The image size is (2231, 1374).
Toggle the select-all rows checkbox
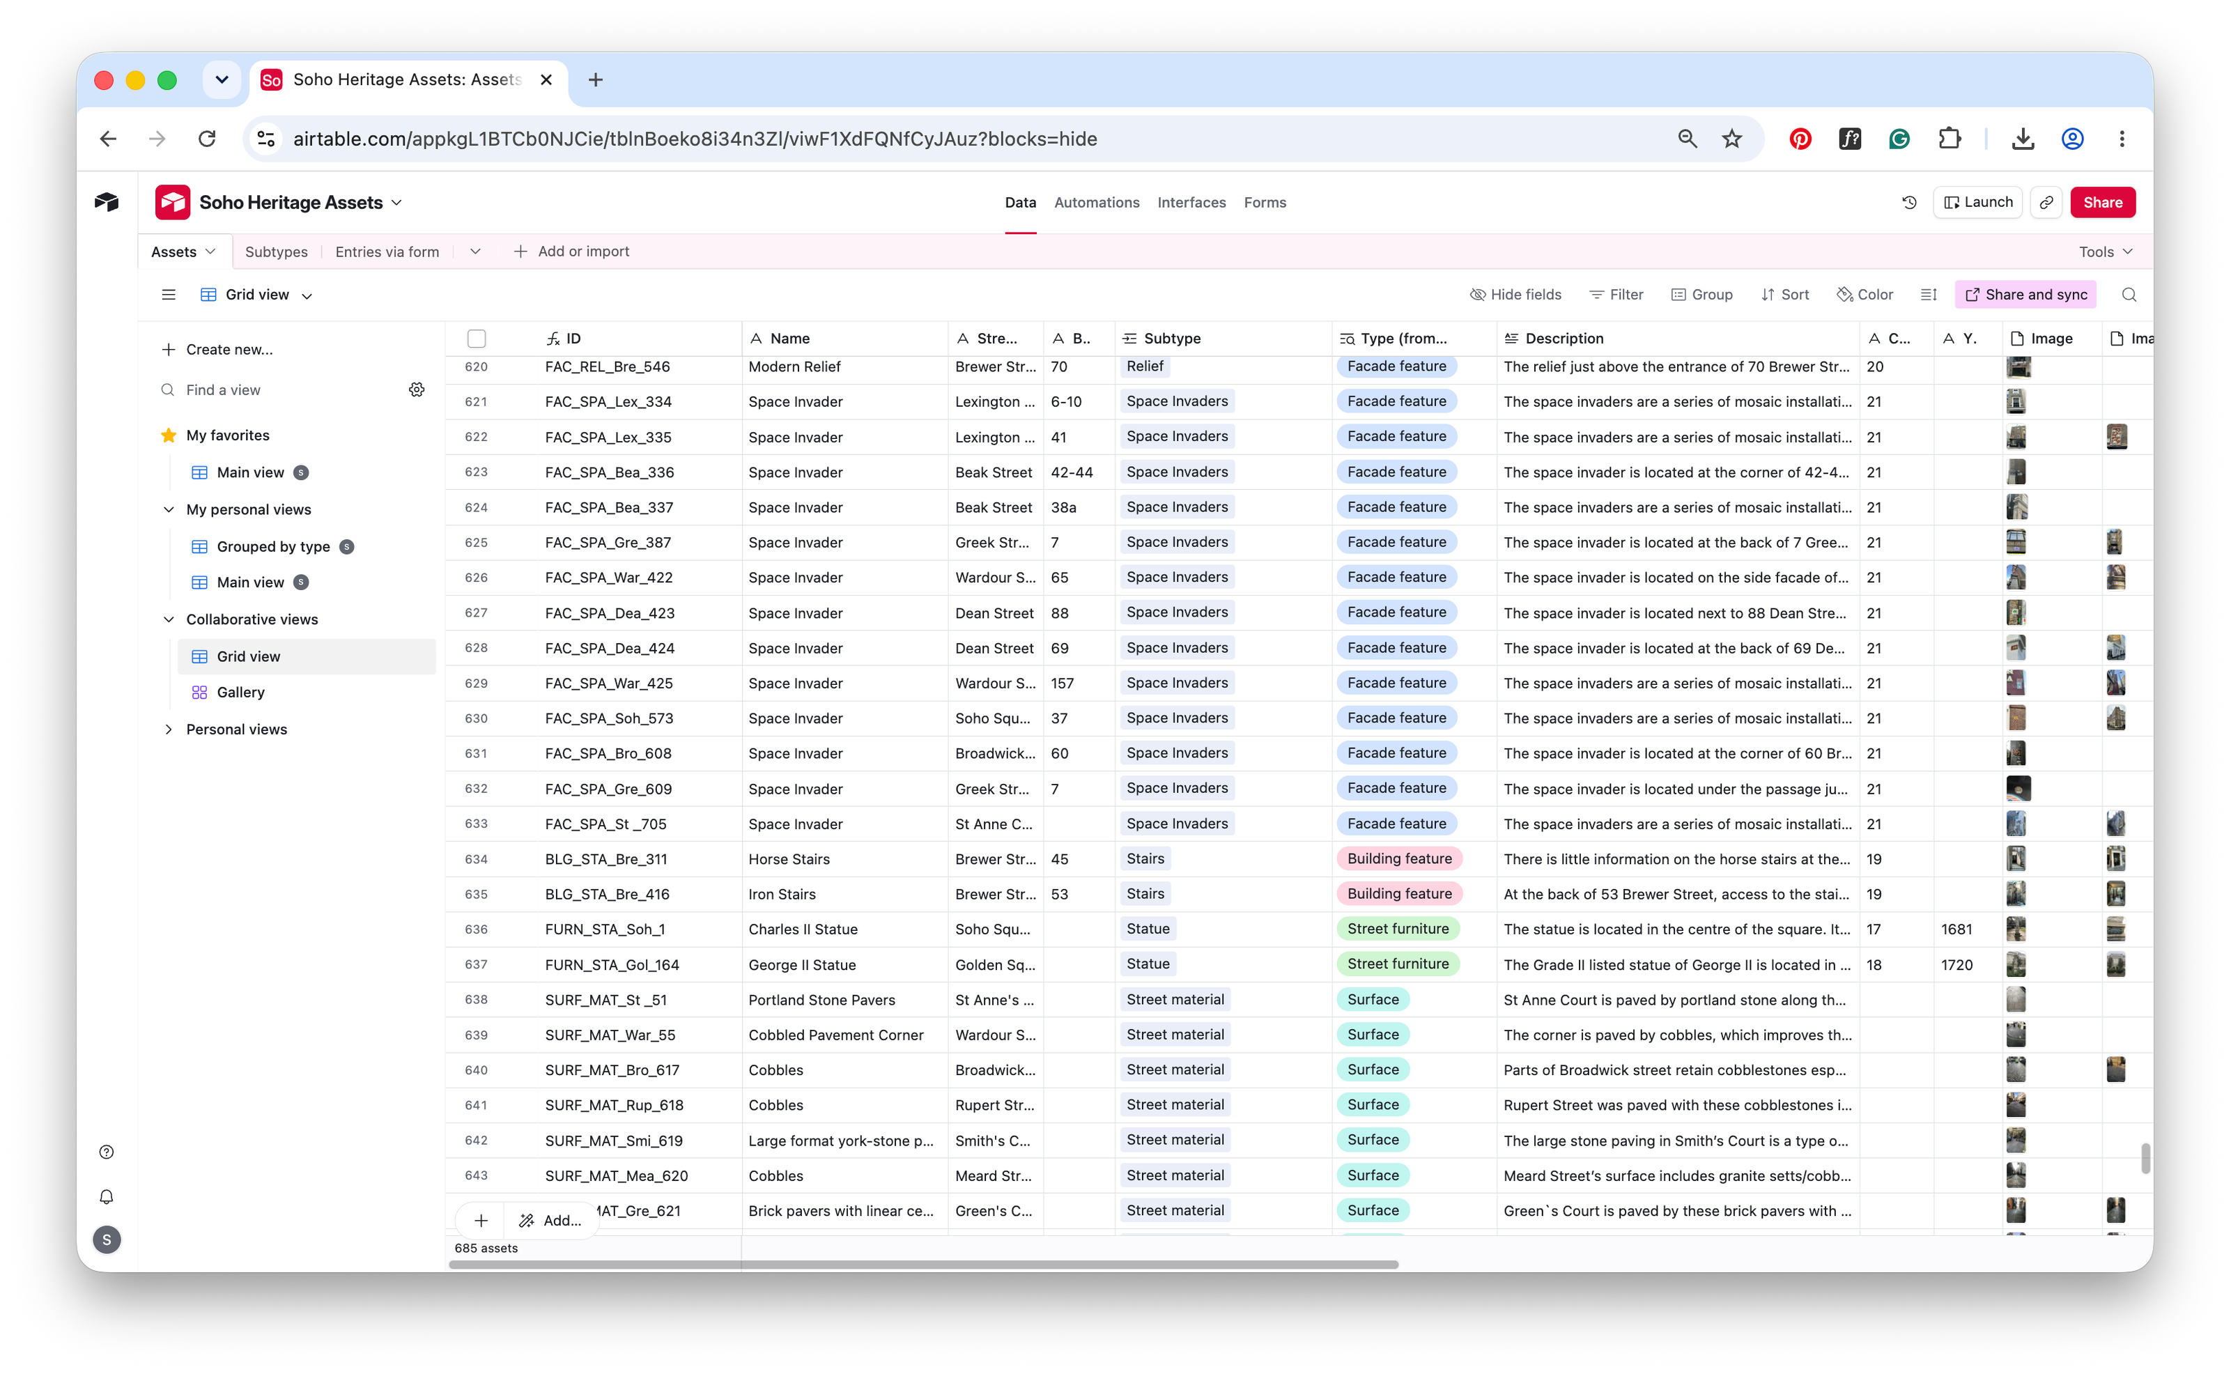[476, 338]
